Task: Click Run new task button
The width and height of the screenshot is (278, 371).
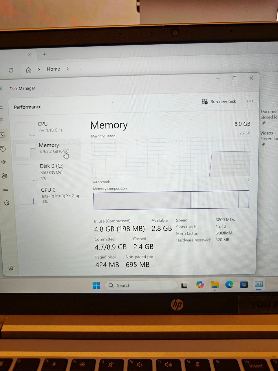Action: click(219, 101)
